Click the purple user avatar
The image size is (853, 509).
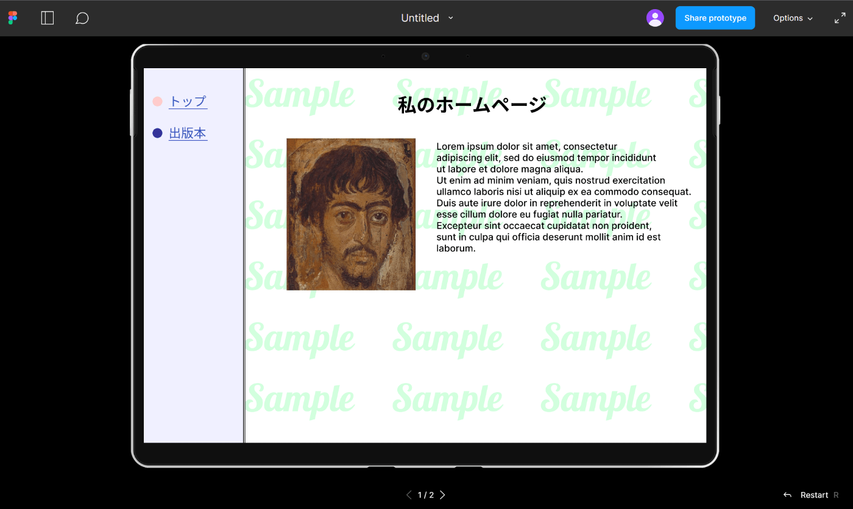coord(655,18)
